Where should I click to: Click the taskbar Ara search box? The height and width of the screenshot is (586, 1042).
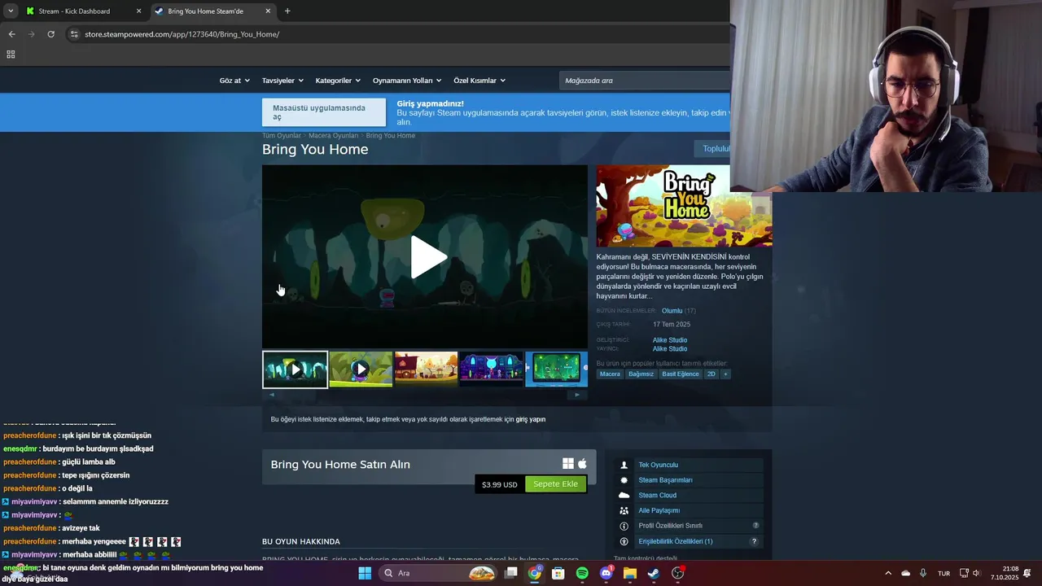coord(438,573)
